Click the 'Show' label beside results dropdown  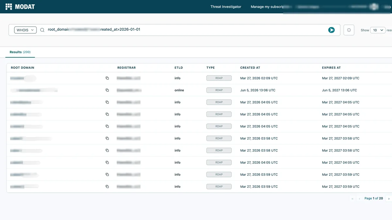pos(365,30)
